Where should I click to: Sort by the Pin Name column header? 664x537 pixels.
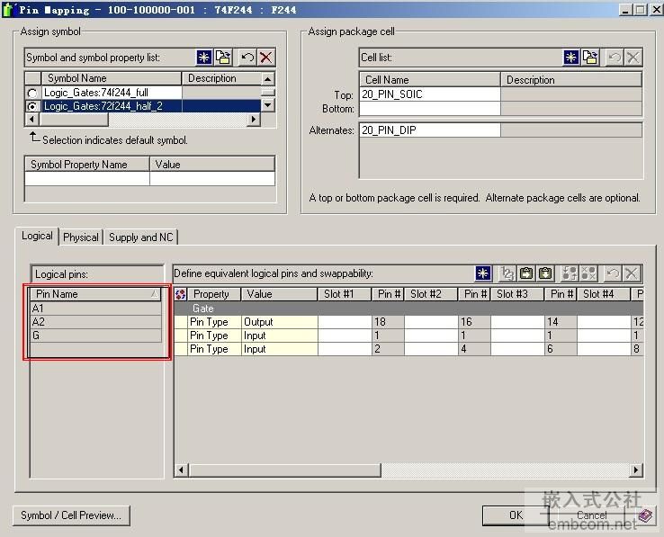94,294
